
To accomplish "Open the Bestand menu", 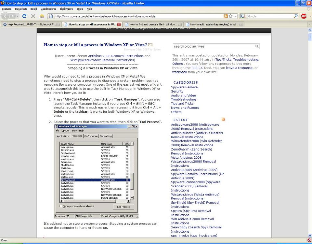I will click(6, 9).
